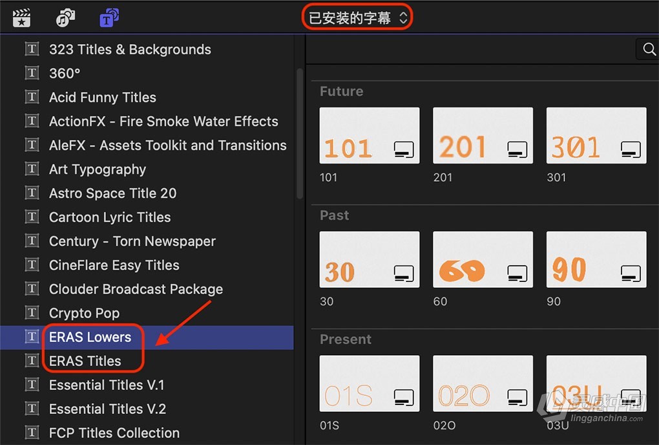Open the Photos and Audio sidebar icon

pos(65,17)
